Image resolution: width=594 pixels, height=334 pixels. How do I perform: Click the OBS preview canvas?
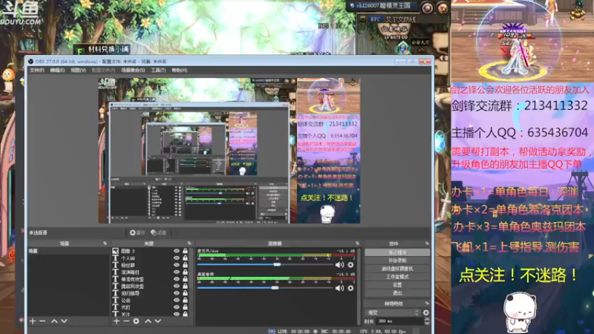tap(229, 151)
